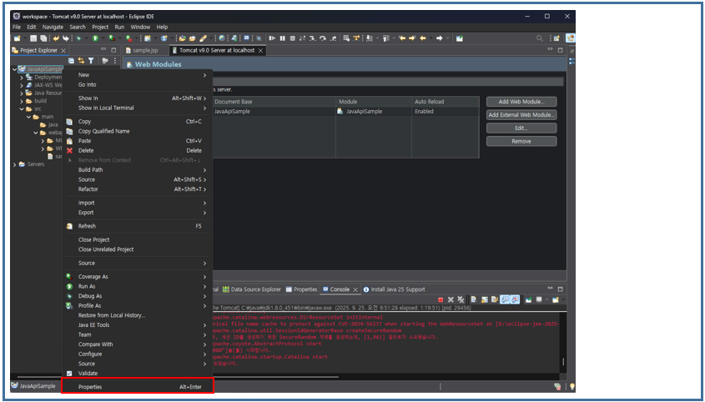Click the Add Web Module... button
705x402 pixels.
click(521, 102)
